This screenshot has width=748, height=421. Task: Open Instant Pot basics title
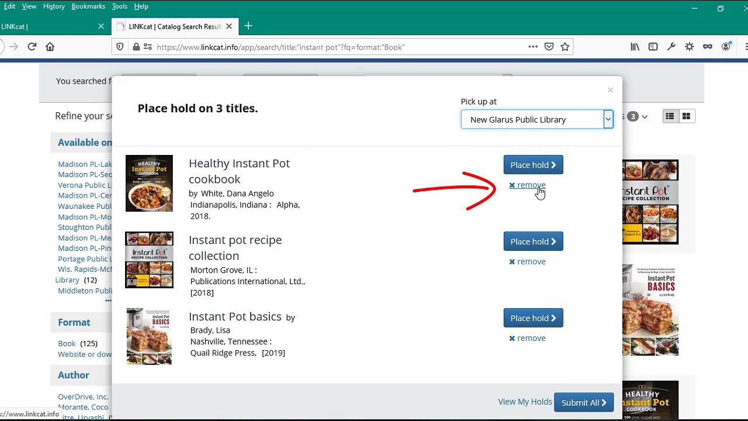pyautogui.click(x=235, y=316)
